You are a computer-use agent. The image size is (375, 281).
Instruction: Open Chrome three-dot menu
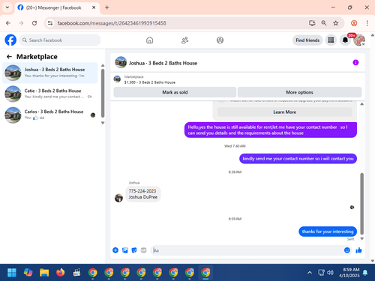point(367,23)
